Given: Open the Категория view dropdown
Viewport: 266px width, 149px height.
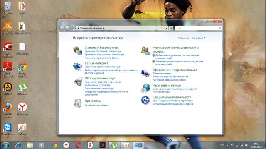Looking at the screenshot, I should [199, 38].
